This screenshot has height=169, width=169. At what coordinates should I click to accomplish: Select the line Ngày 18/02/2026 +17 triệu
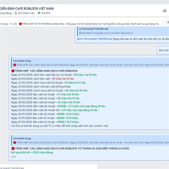45,94
